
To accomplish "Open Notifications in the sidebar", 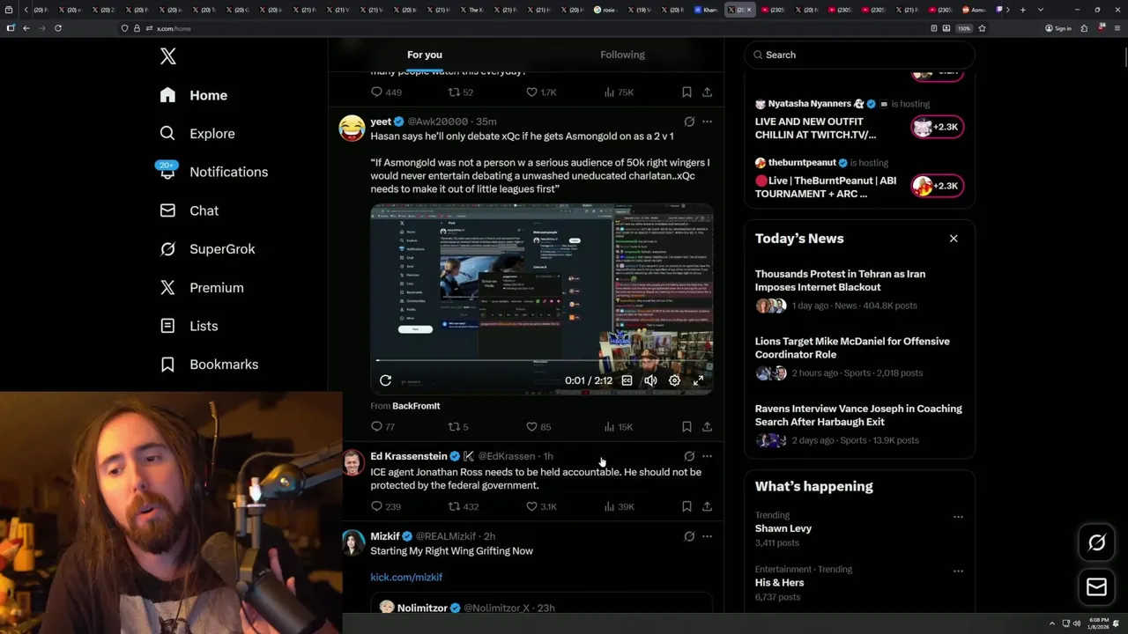I will (213, 172).
